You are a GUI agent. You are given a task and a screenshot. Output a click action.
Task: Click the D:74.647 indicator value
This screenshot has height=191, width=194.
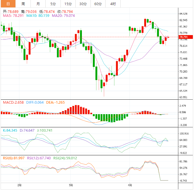[27, 130]
